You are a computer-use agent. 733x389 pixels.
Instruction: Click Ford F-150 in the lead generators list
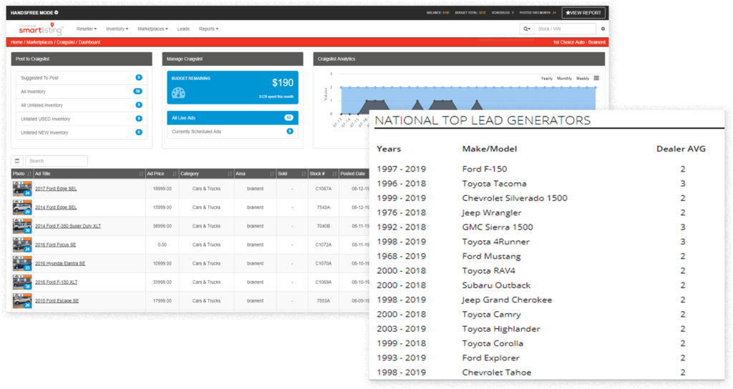pyautogui.click(x=485, y=169)
